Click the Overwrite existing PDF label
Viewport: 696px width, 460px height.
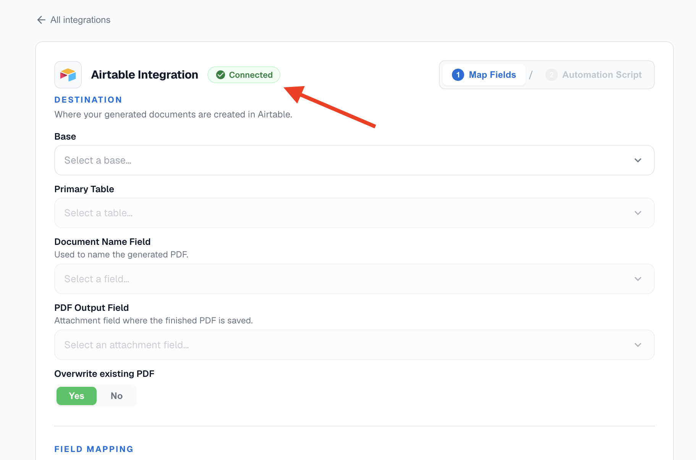(x=104, y=374)
